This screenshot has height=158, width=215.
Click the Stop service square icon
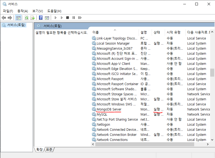point(68,18)
